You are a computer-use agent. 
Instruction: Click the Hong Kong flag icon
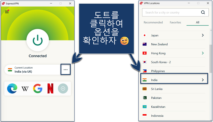(145, 53)
